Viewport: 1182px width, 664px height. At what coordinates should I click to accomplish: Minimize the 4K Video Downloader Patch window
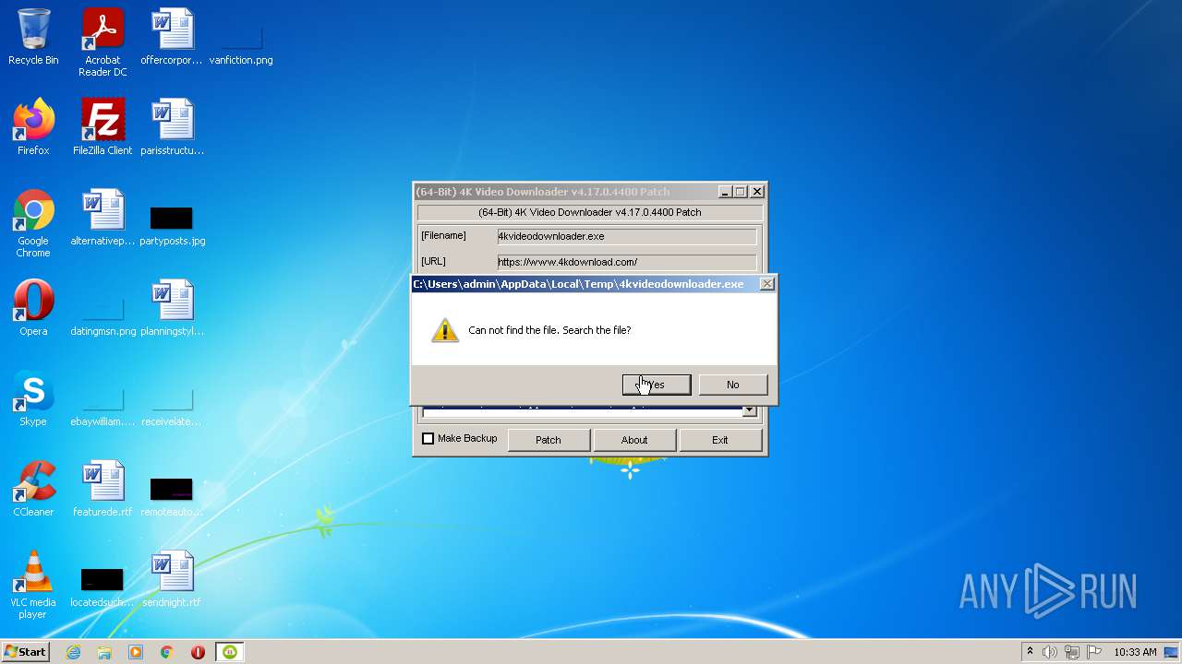(x=725, y=192)
